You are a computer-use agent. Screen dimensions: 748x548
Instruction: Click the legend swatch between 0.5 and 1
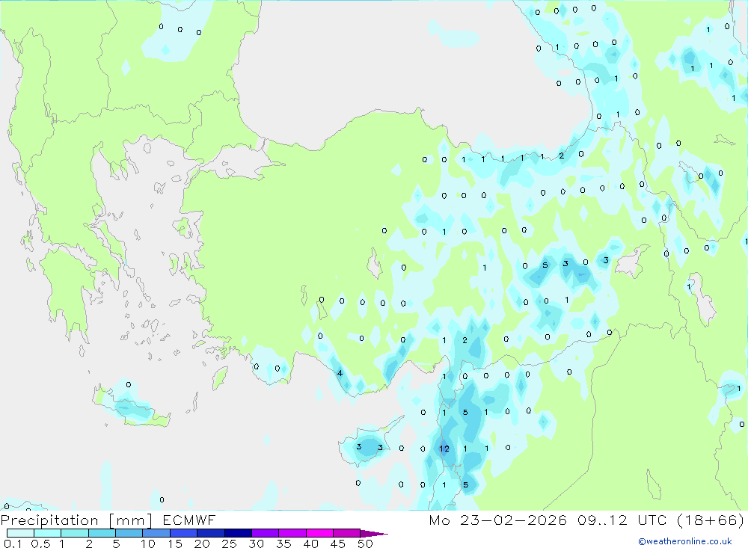(47, 533)
